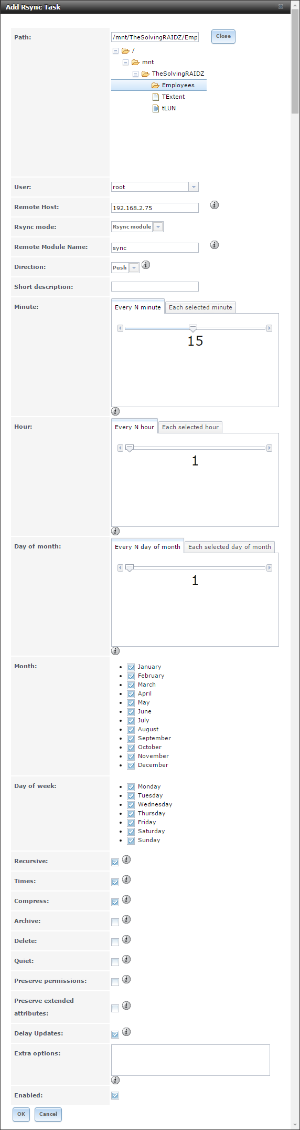Click the info icon beside Remote Module Name
The width and height of the screenshot is (300, 1130).
215,245
